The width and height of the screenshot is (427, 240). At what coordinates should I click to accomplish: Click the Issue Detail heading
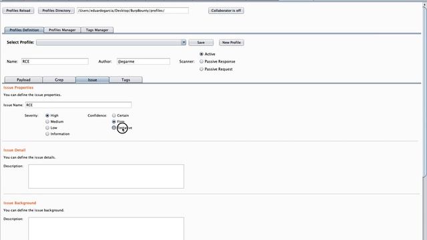point(15,150)
